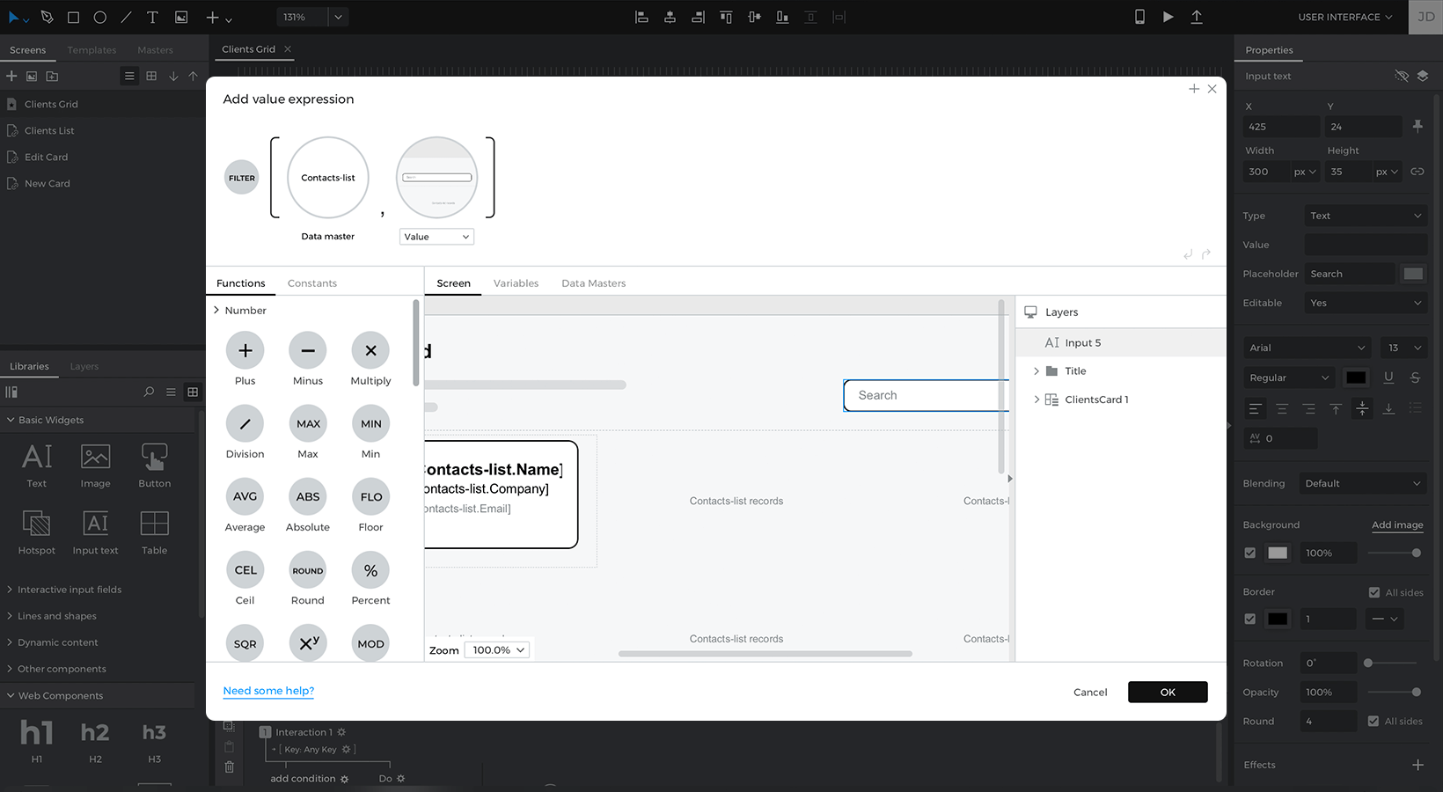Toggle the Border All sides checkbox
Screen dimensions: 1443x792
(x=1373, y=592)
